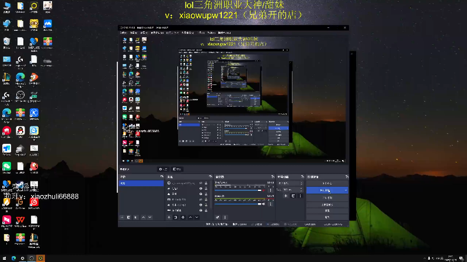The image size is (467, 262).
Task: Move scene down arrow in Scenes dock
Action: [150, 217]
